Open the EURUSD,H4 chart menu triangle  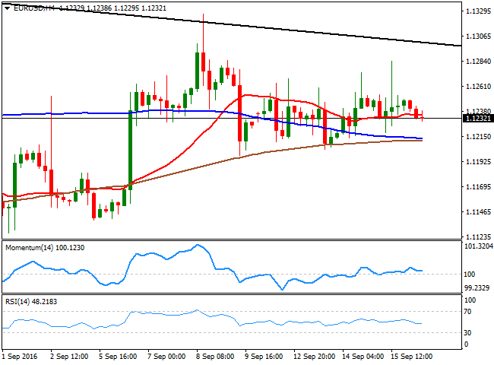[x=7, y=8]
